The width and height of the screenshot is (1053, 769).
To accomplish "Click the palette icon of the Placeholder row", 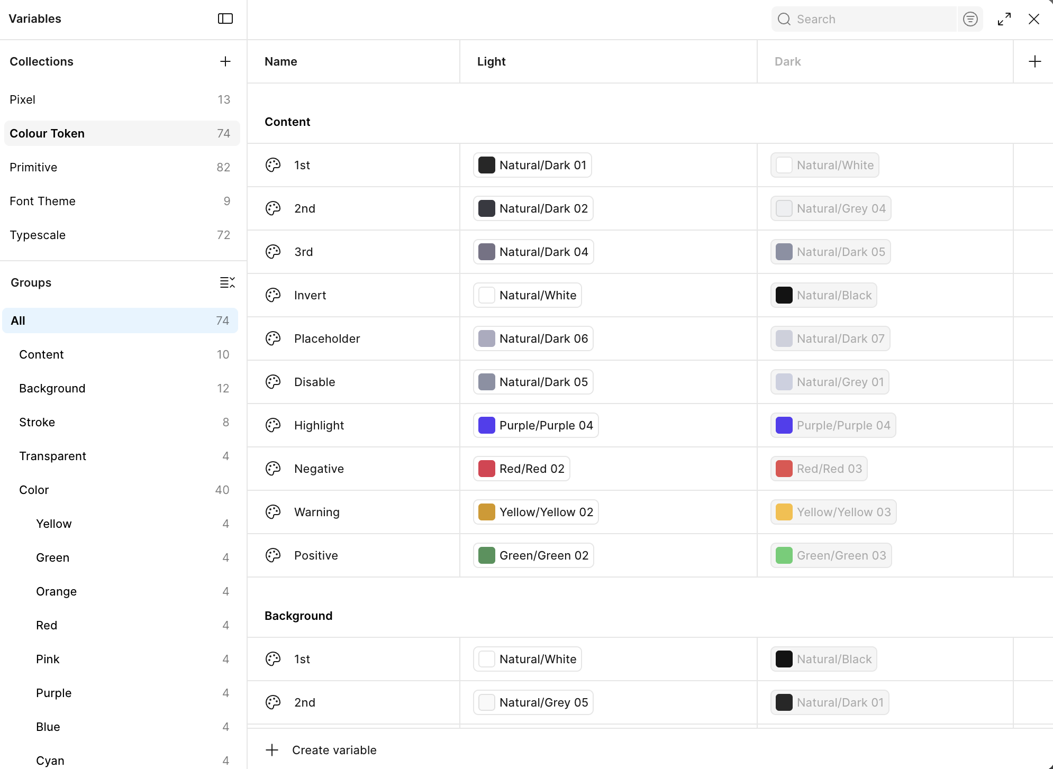I will coord(273,338).
